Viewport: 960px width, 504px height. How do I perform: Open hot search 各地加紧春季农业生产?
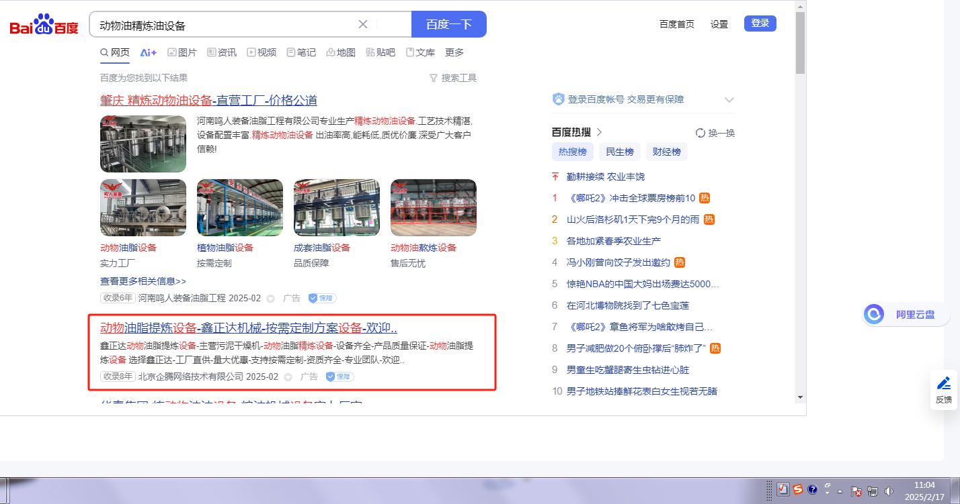614,241
